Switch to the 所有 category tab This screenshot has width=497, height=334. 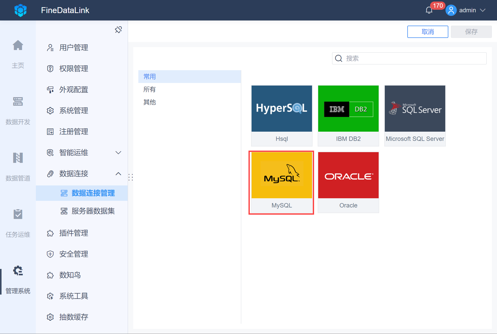[x=149, y=89]
